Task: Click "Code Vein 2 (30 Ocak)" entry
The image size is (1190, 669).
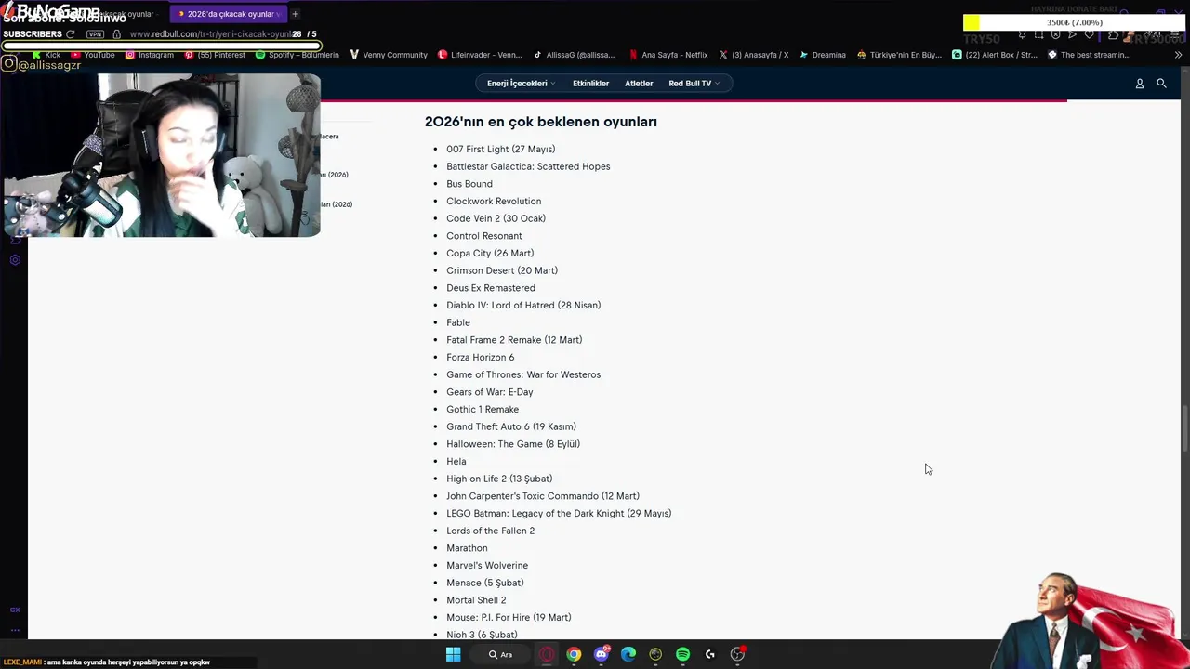Action: coord(496,218)
